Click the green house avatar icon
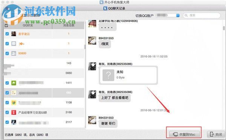Viewport: 226px width, 140px height. [x=14, y=83]
